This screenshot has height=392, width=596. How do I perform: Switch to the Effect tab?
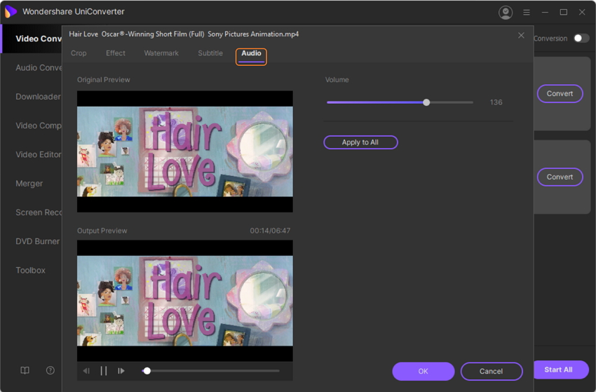tap(116, 53)
